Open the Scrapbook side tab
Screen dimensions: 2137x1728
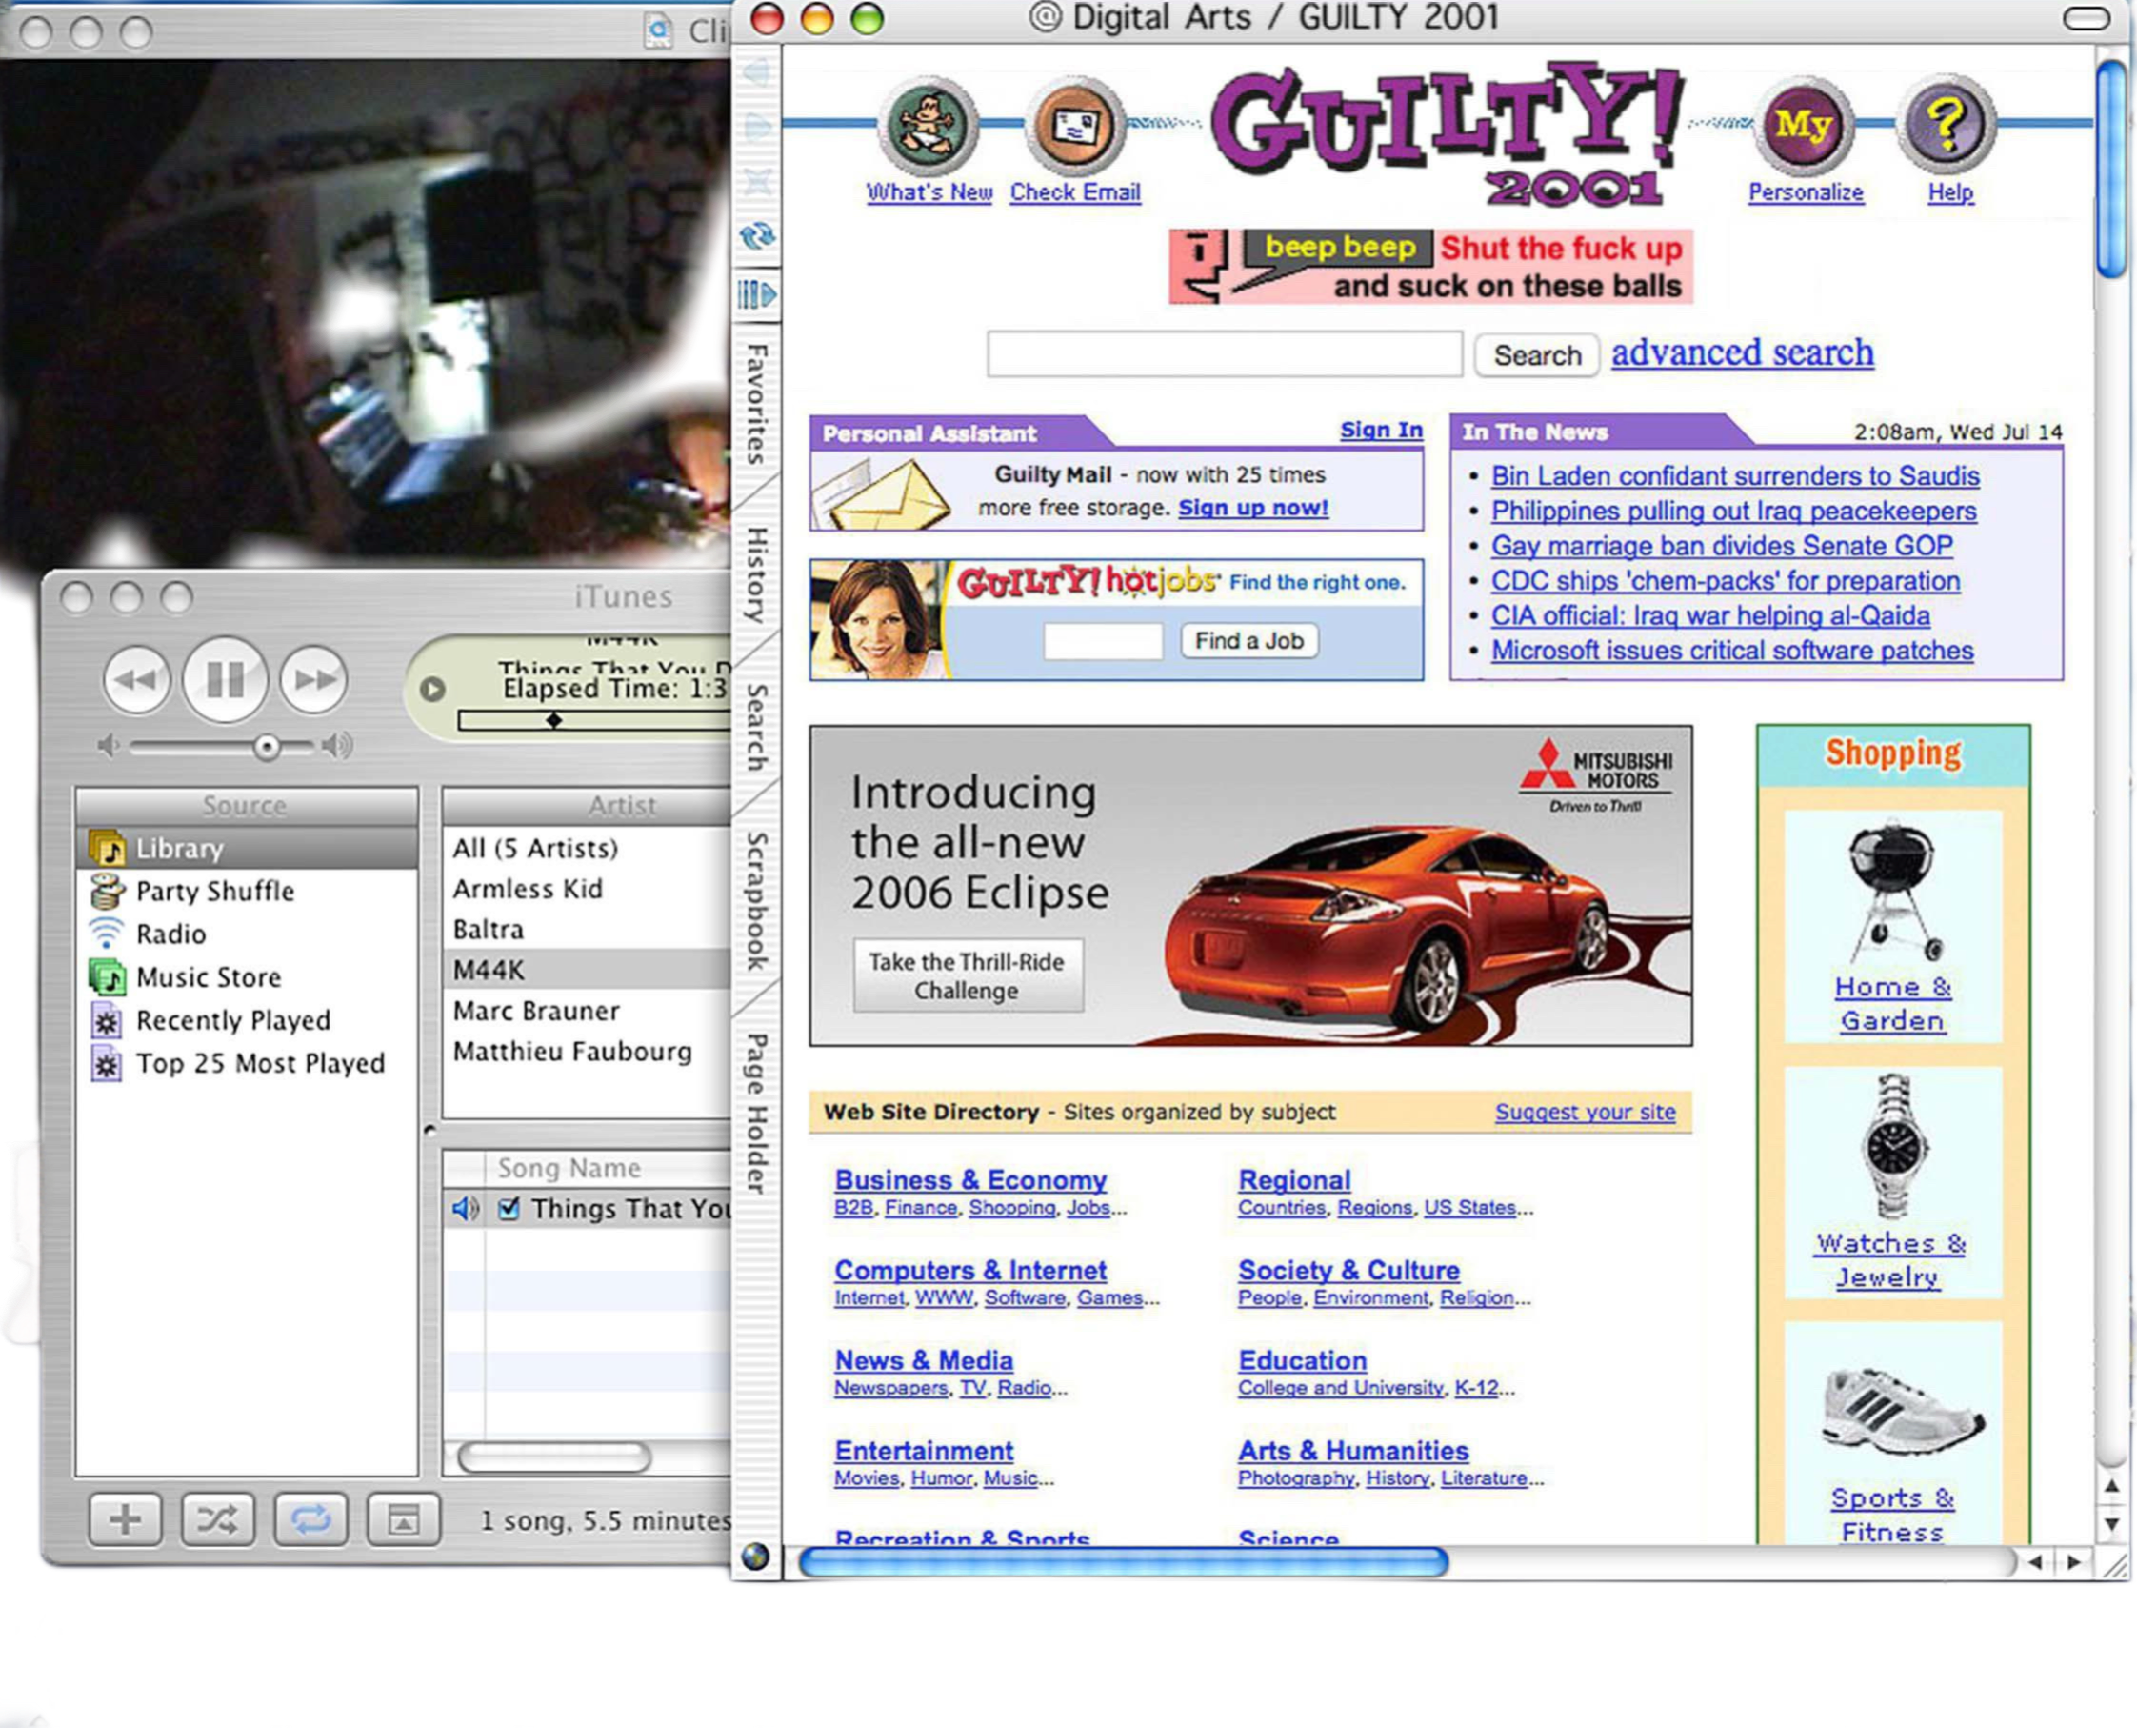coord(757,901)
